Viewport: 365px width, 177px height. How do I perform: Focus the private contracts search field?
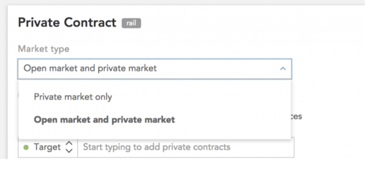click(186, 147)
